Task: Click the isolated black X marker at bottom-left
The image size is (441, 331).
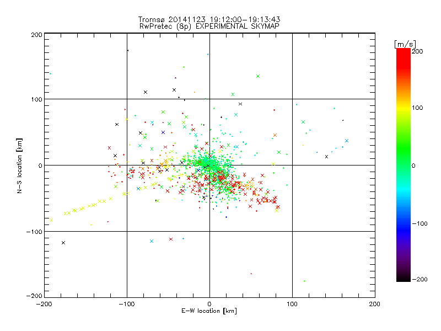Action: click(x=63, y=243)
